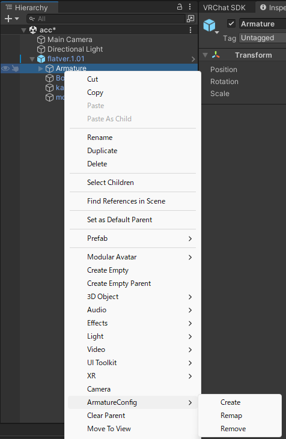The height and width of the screenshot is (439, 286).
Task: Open the Effects submenu
Action: (133, 323)
